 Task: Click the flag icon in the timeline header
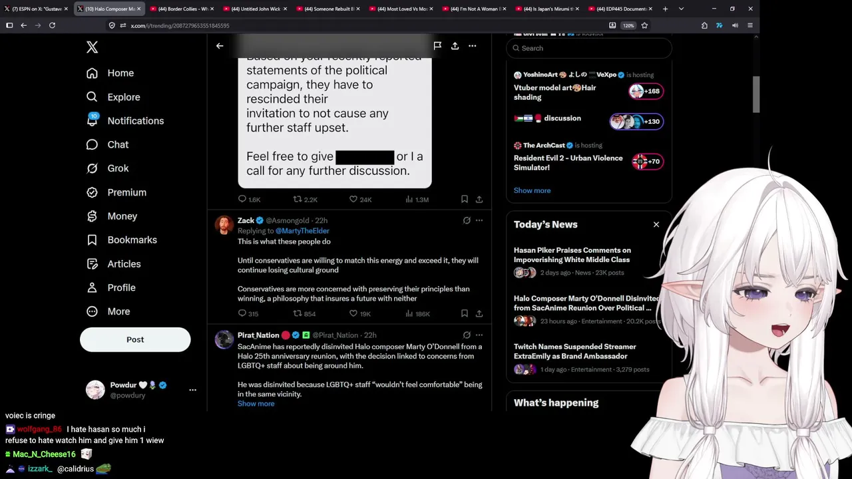coord(437,46)
